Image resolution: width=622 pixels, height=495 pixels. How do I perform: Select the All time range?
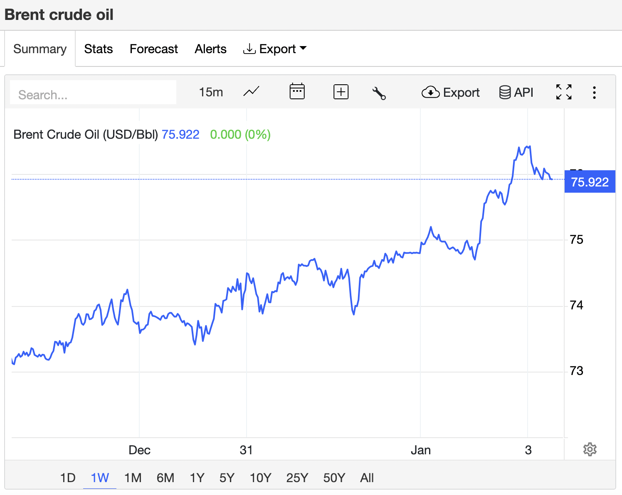[367, 478]
